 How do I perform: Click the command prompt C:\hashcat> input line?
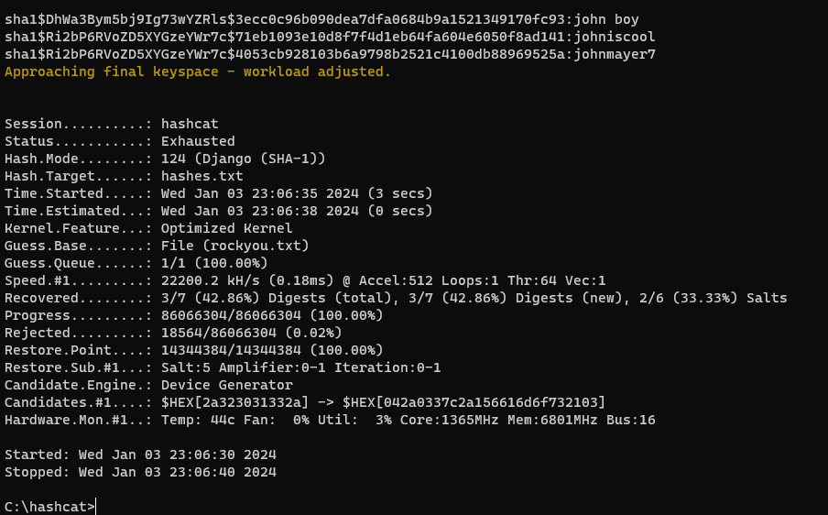coord(50,507)
